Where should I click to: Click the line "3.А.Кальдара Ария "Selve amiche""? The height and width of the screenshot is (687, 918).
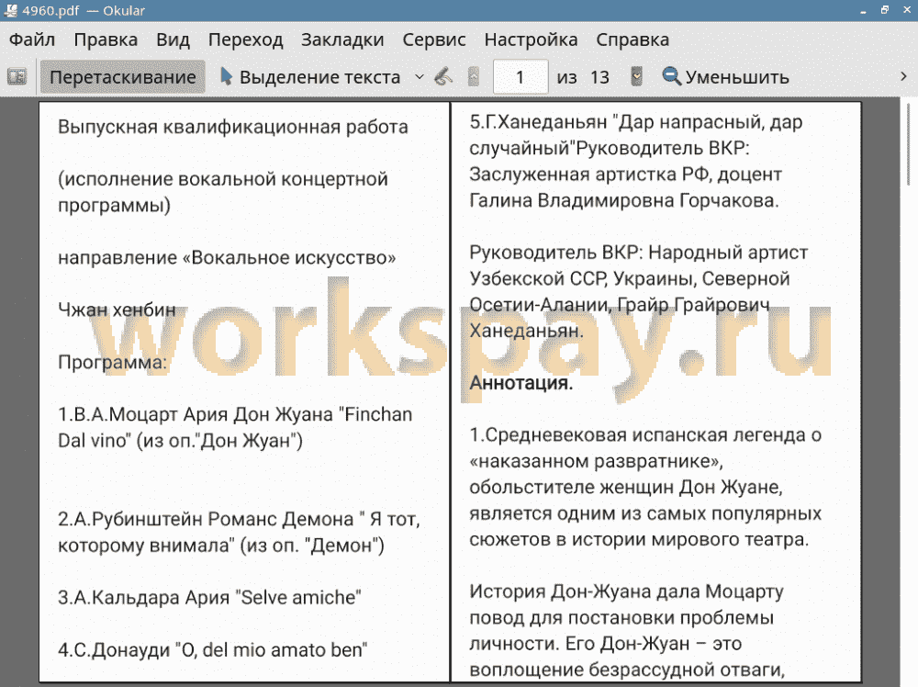(x=209, y=597)
